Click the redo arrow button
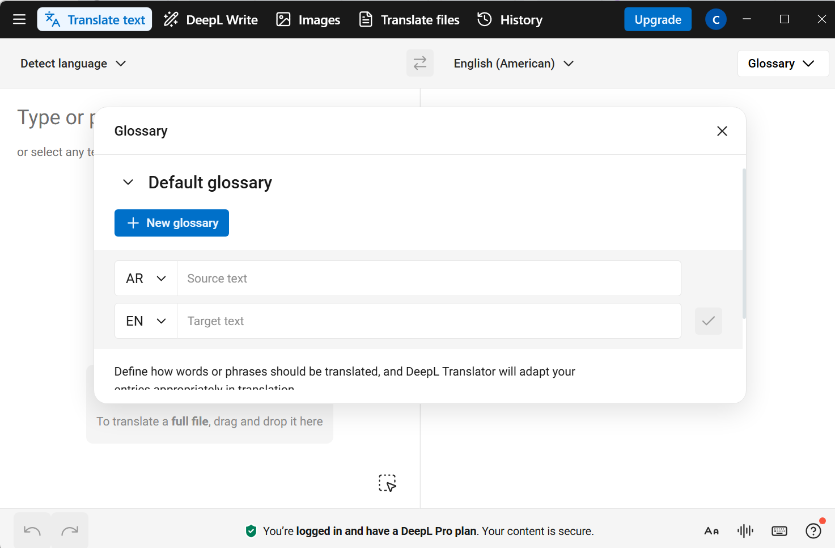 (x=70, y=531)
